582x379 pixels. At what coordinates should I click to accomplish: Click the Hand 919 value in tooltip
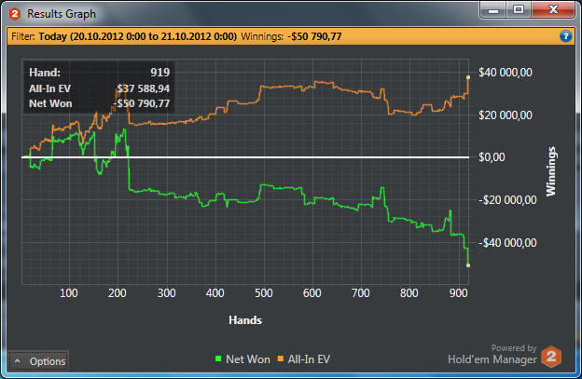(160, 73)
